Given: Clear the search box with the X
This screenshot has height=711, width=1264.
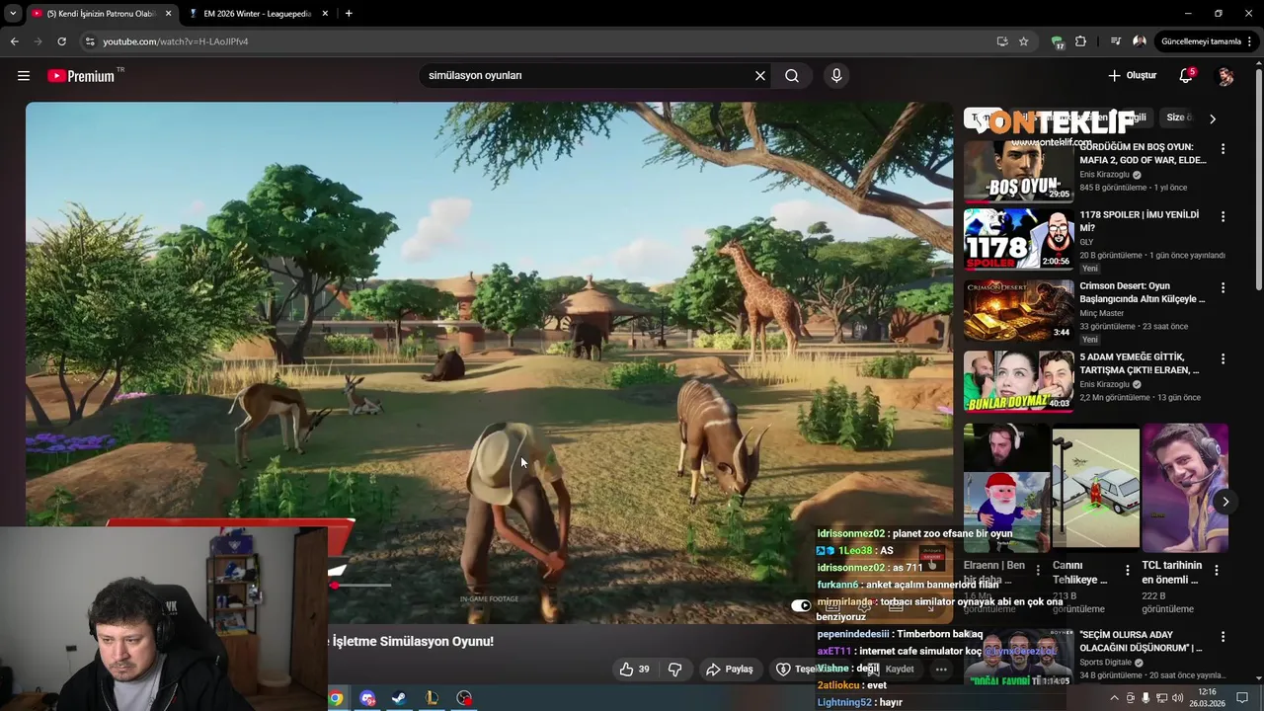Looking at the screenshot, I should click(x=760, y=76).
